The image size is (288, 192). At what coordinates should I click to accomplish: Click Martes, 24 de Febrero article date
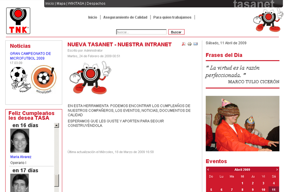(94, 56)
